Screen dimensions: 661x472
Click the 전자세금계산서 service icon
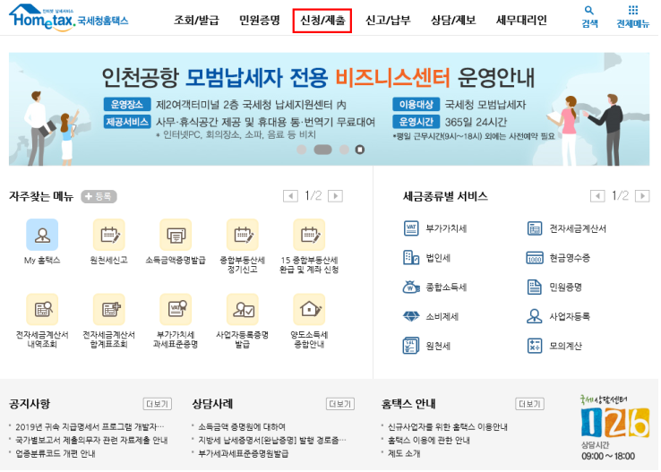point(535,228)
